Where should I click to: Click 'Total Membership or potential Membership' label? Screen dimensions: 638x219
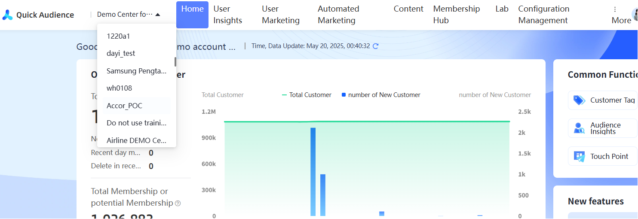(132, 197)
